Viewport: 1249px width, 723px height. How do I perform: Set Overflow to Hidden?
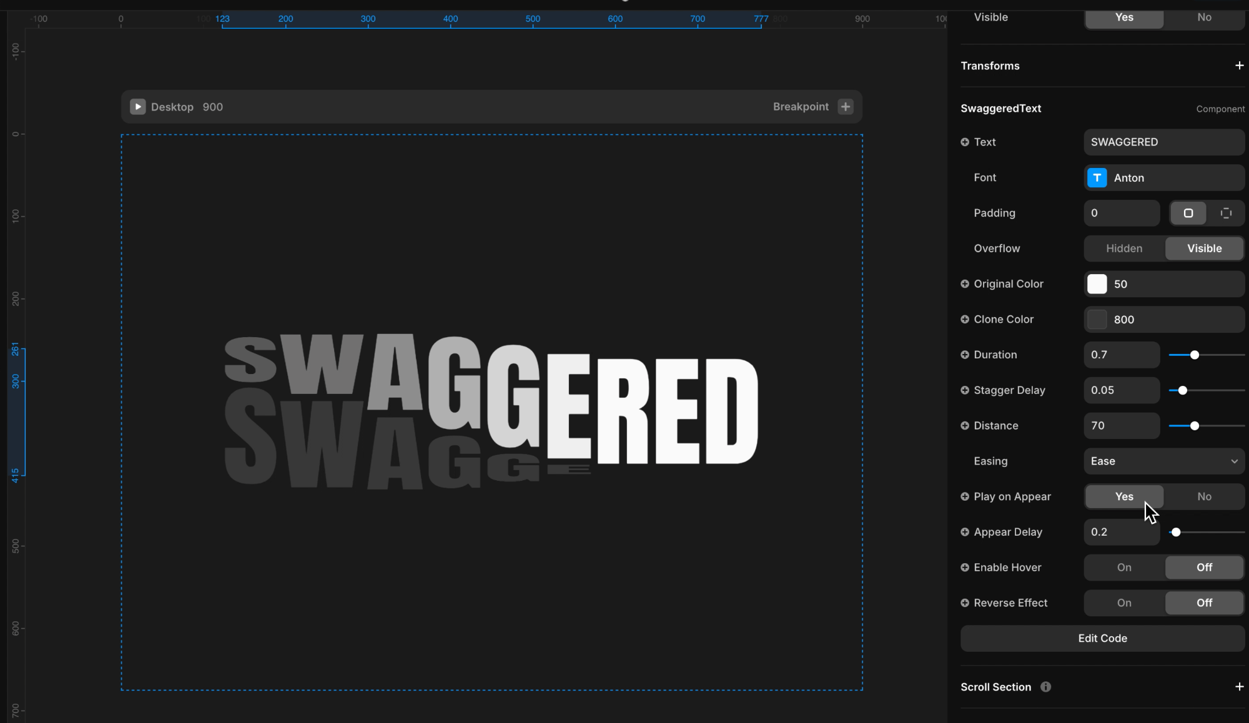[1124, 248]
